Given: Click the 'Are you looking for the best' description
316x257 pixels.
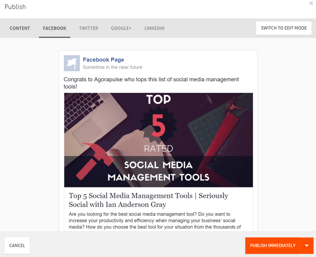Looking at the screenshot, I should coord(155,221).
